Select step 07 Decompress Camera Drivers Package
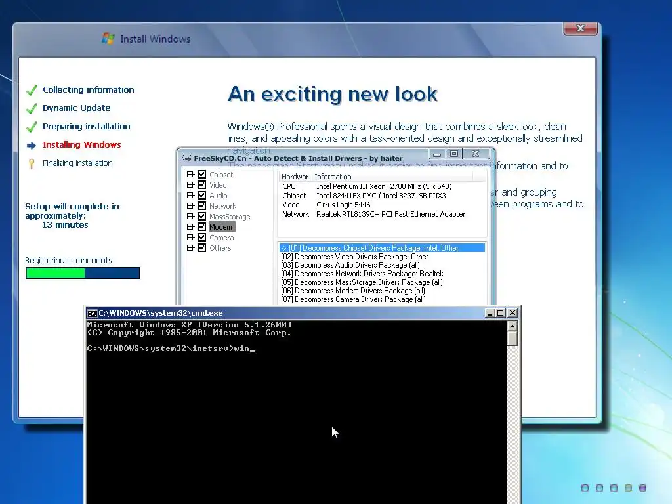672x504 pixels. pyautogui.click(x=382, y=299)
